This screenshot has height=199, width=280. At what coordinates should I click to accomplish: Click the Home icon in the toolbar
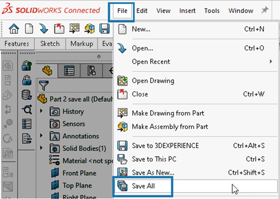click(14, 29)
